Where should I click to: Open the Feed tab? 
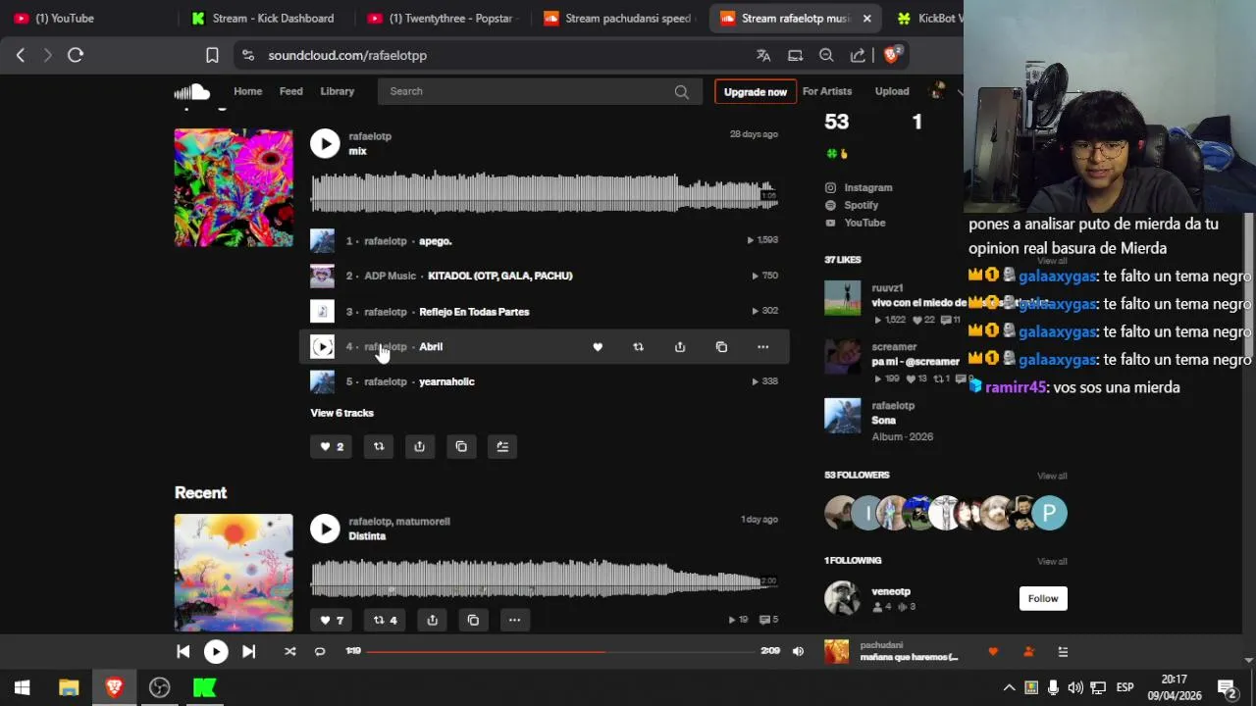coord(291,91)
